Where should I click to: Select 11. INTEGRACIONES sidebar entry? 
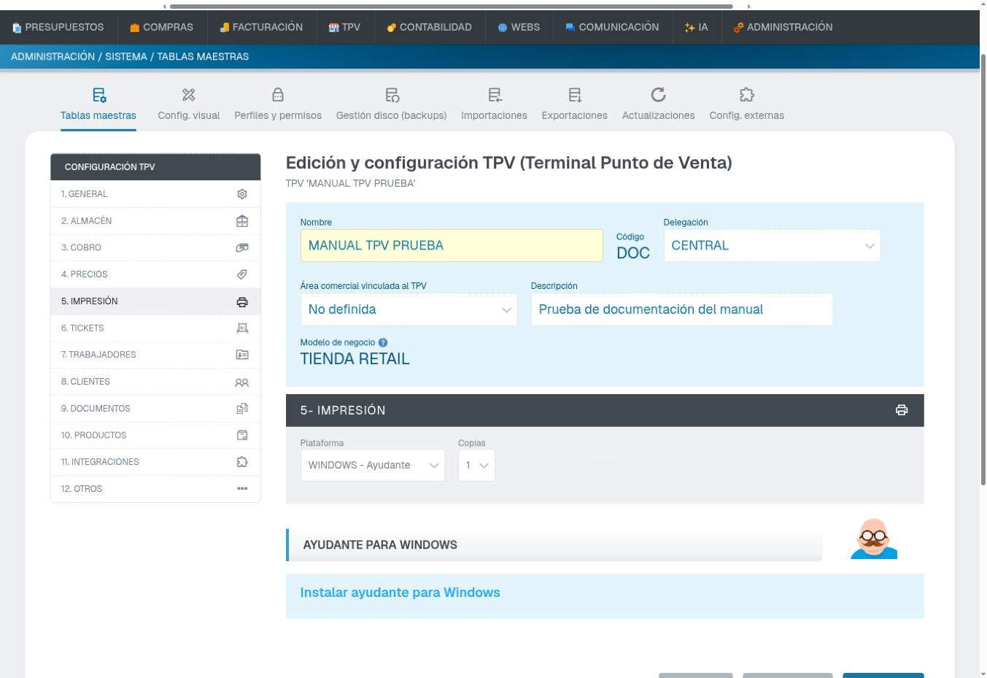point(155,462)
